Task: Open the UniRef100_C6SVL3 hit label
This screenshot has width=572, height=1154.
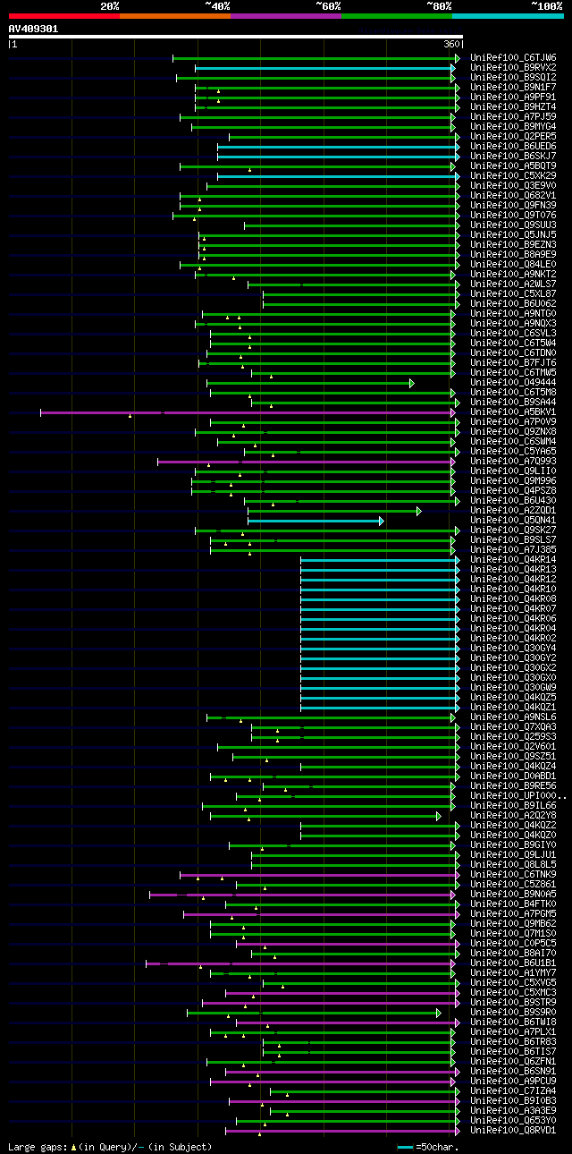Action: 512,334
